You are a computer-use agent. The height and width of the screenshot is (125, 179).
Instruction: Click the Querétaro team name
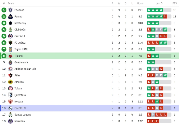20,95
